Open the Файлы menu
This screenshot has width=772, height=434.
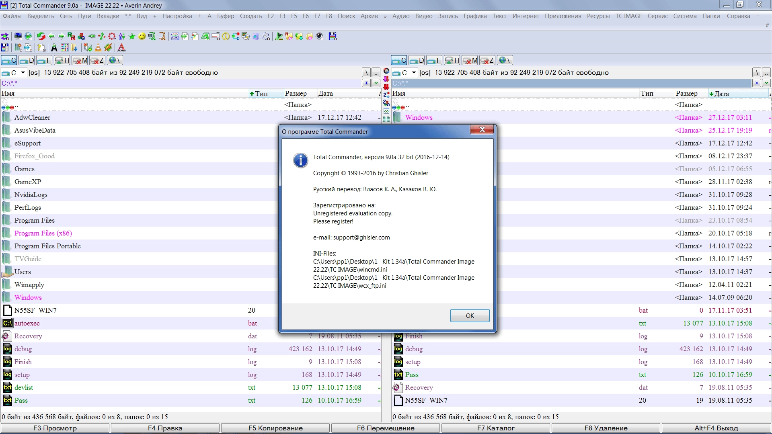coord(12,16)
